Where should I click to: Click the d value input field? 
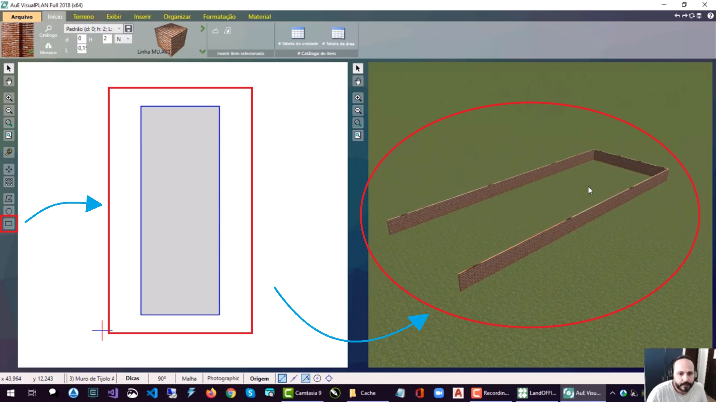click(80, 38)
